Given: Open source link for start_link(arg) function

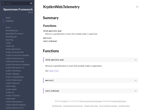Looking at the screenshot, I should point(136,91).
